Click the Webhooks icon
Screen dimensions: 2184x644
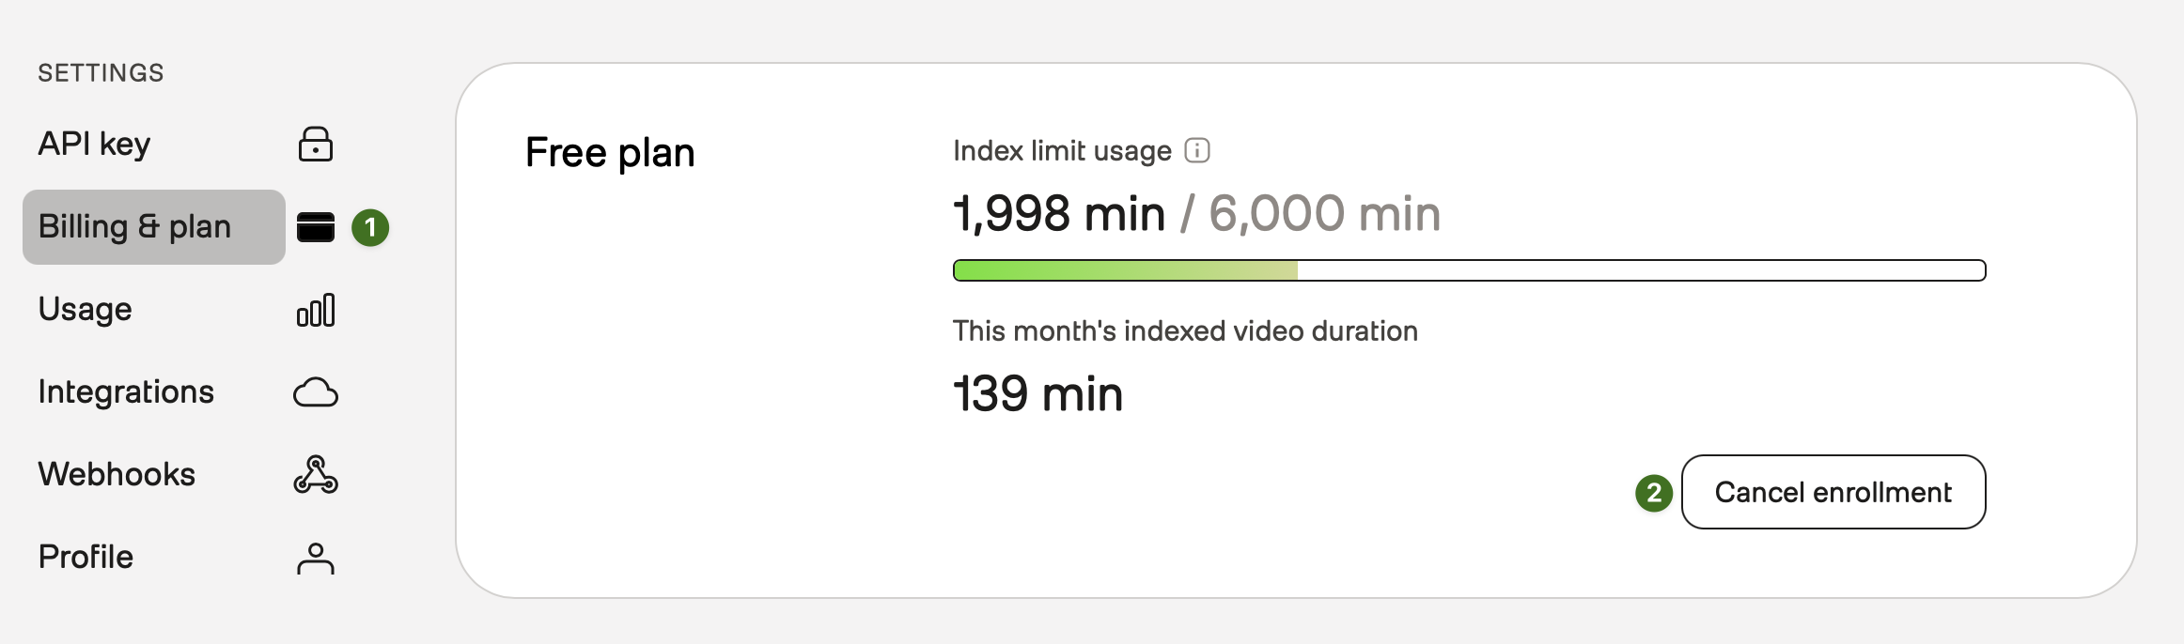316,475
